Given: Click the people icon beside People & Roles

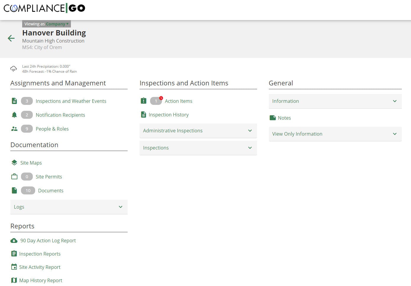Looking at the screenshot, I should coord(14,129).
